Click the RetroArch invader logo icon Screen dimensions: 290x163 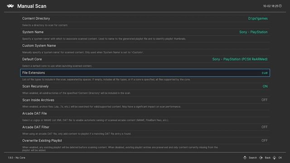coord(10,6)
